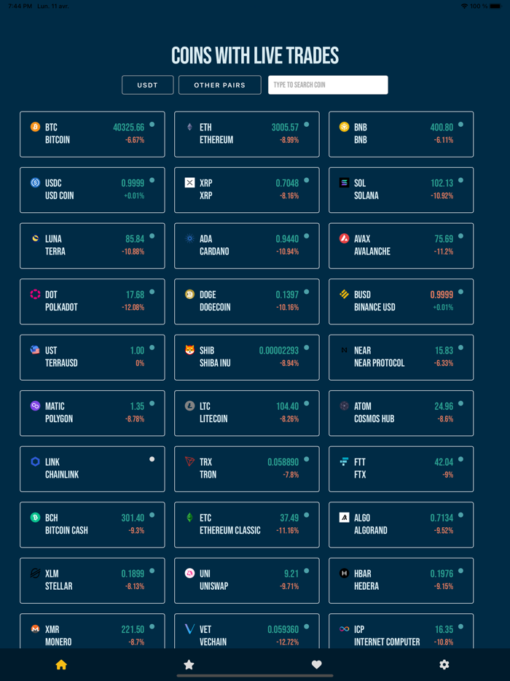Click the coin search input field
This screenshot has height=681, width=510.
pyautogui.click(x=327, y=85)
